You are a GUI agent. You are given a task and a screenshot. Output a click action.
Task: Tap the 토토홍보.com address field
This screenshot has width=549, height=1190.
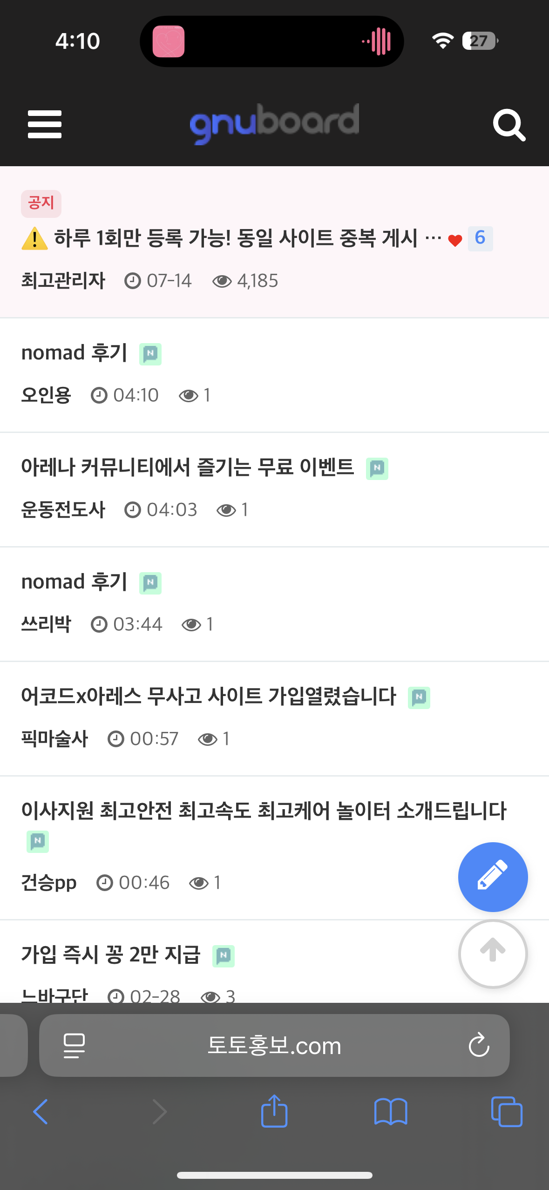tap(274, 1046)
